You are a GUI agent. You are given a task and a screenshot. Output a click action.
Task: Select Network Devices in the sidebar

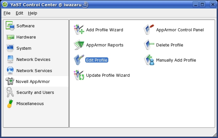pos(33,60)
